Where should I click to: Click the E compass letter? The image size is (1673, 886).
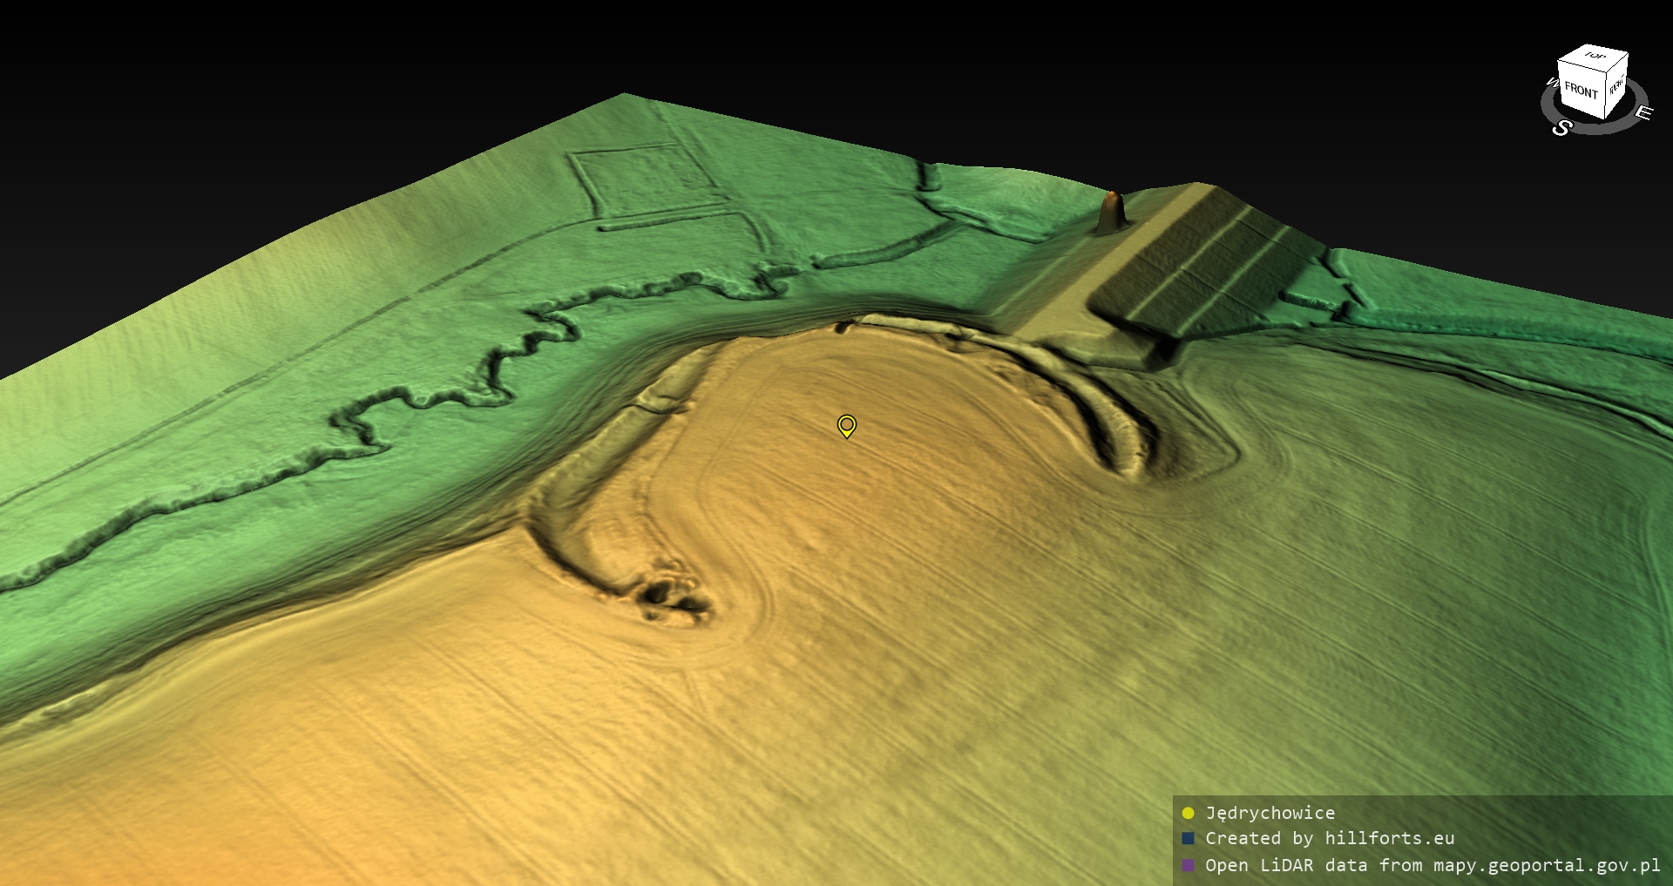click(x=1643, y=113)
